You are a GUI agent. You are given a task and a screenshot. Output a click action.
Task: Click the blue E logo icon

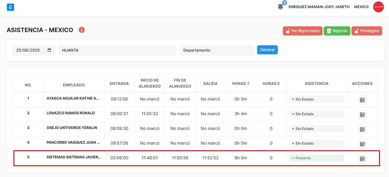(x=10, y=7)
